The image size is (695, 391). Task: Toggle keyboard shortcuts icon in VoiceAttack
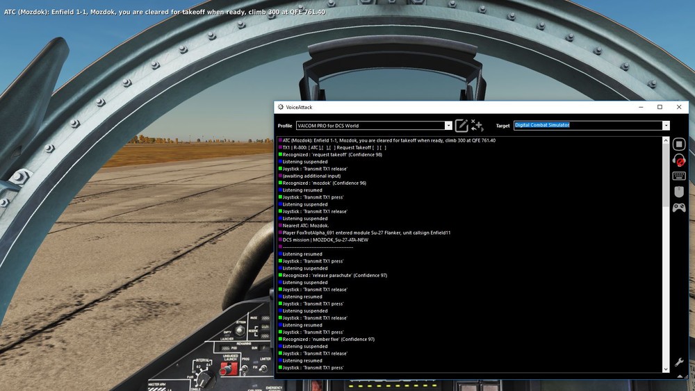click(678, 176)
